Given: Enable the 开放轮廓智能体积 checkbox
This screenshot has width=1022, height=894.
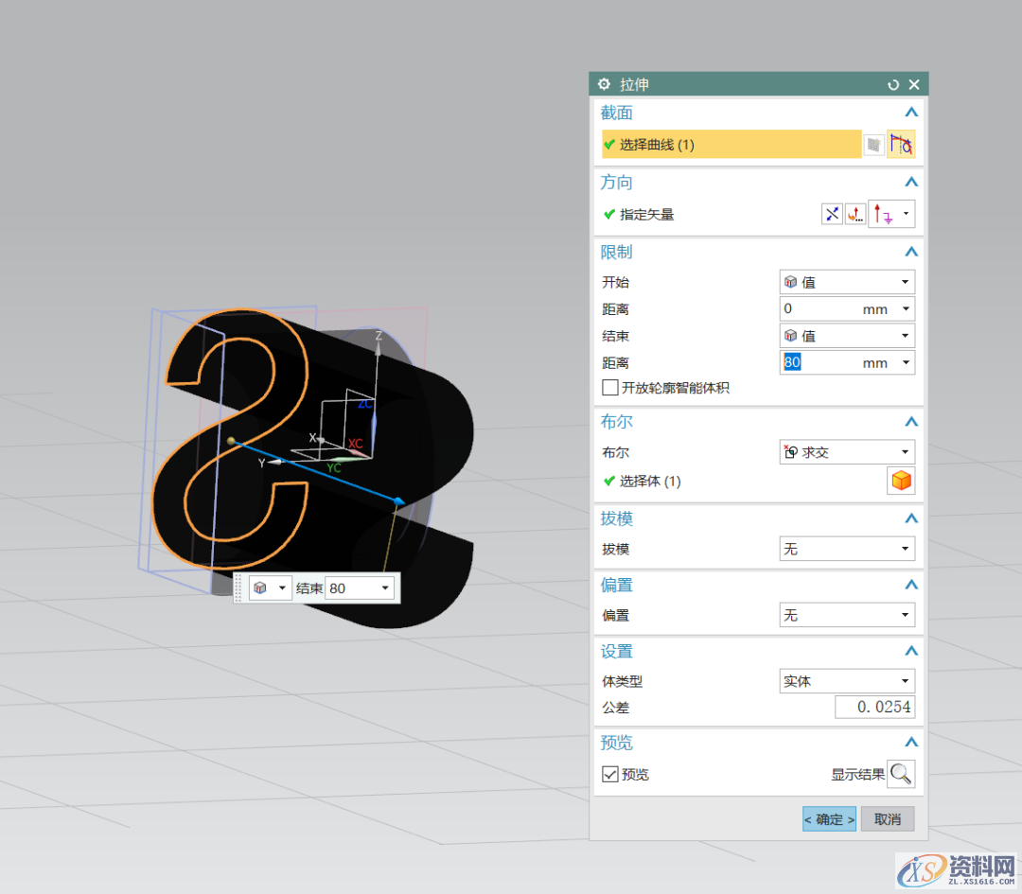Looking at the screenshot, I should pos(610,388).
